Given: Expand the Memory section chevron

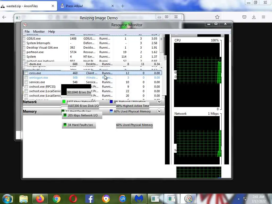Looking at the screenshot, I should (159, 111).
